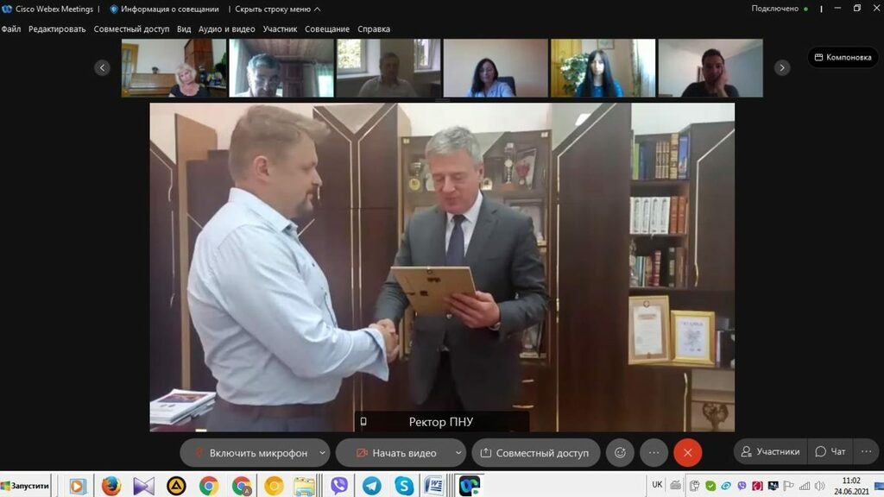Screen dimensions: 884x497
Task: Open the Чат chat panel
Action: click(830, 451)
